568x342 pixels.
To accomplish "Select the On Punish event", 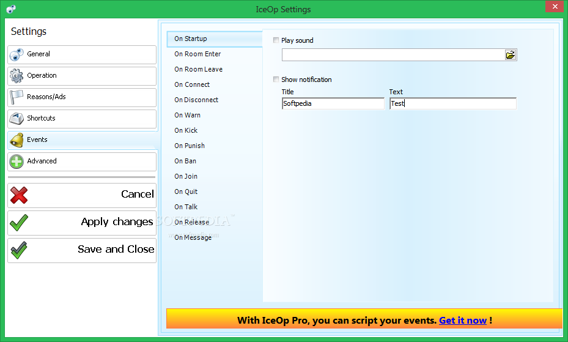I will tap(190, 146).
